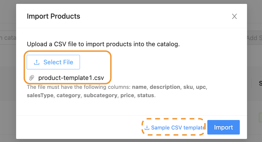
Task: Click the "Upload a CSV file" instruction text
Action: (x=103, y=44)
